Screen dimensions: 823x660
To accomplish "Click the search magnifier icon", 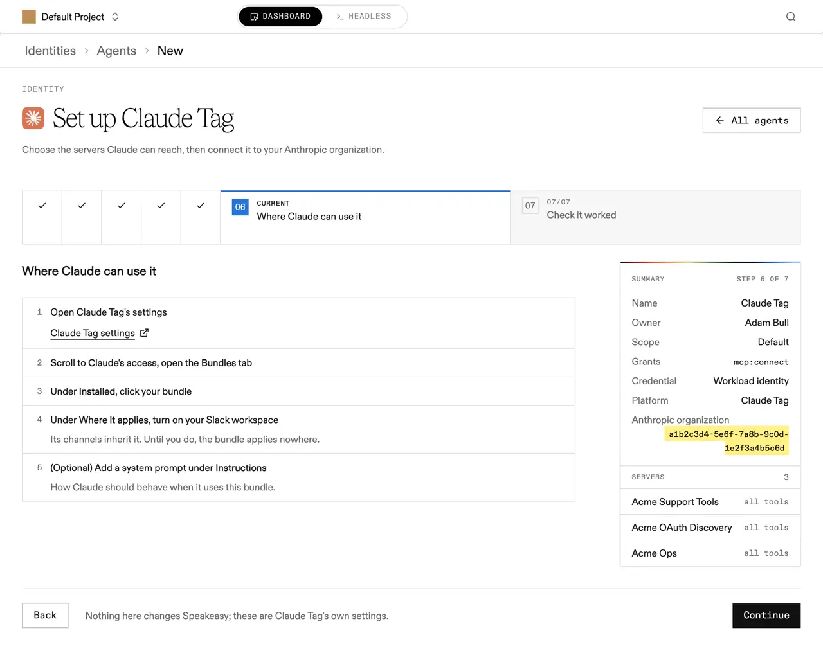I will [x=791, y=17].
